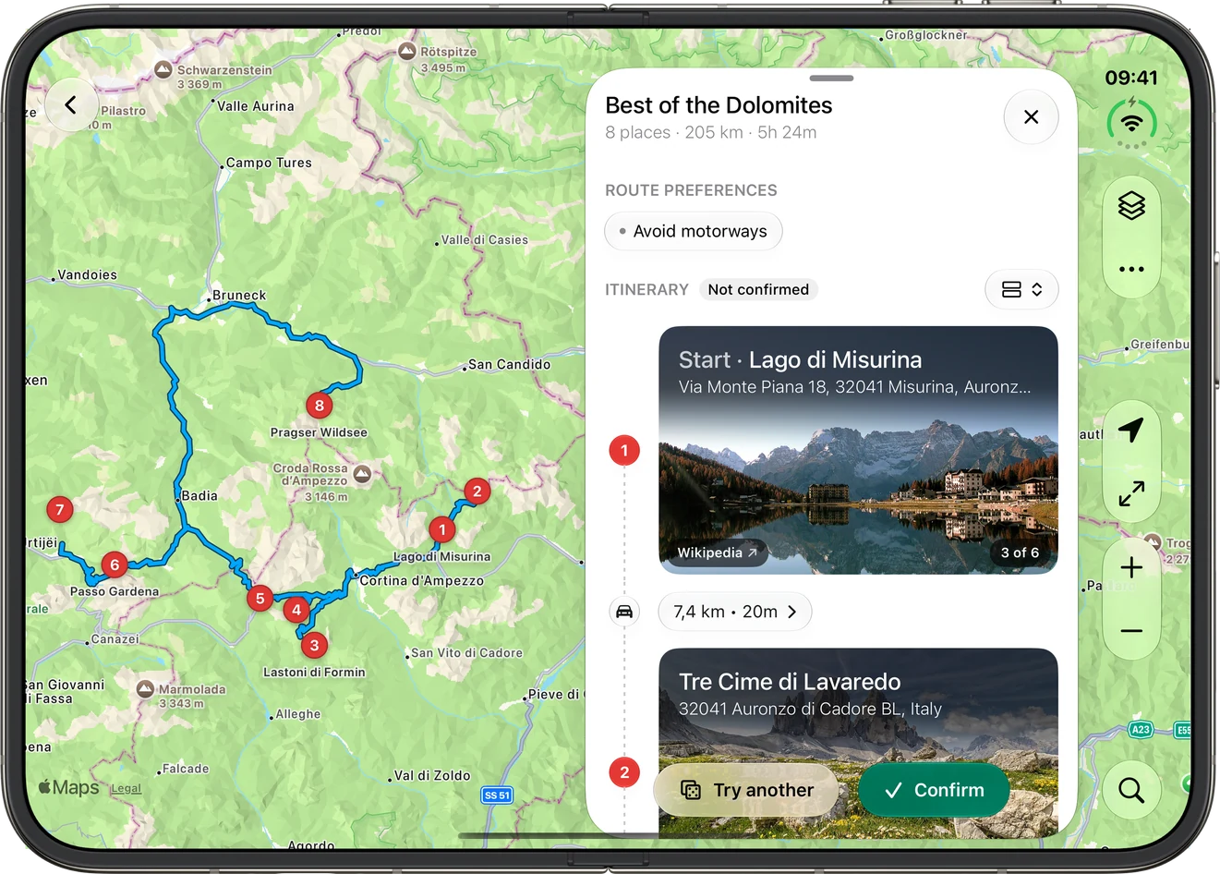Tap the Pragser Wildsee map label
Image resolution: width=1220 pixels, height=874 pixels.
[x=319, y=432]
